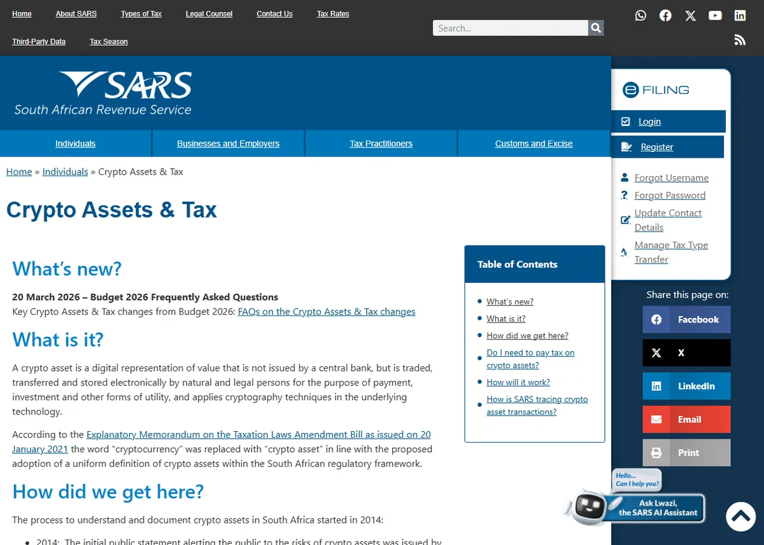
Task: Open the RSS feed icon
Action: (740, 40)
